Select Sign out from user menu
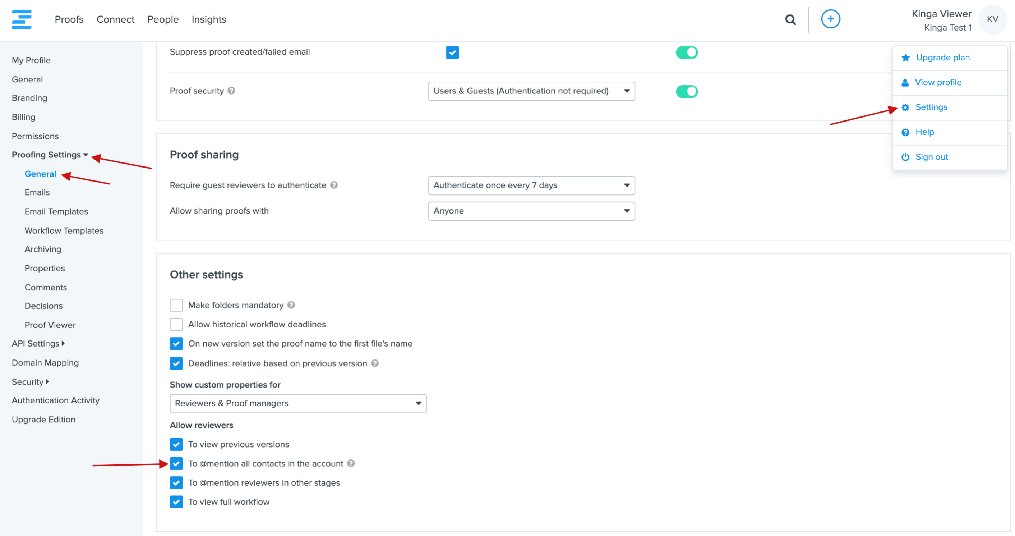1015x536 pixels. point(931,157)
